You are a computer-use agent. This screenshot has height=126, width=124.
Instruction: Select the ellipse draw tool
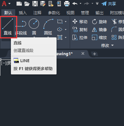click(60, 29)
